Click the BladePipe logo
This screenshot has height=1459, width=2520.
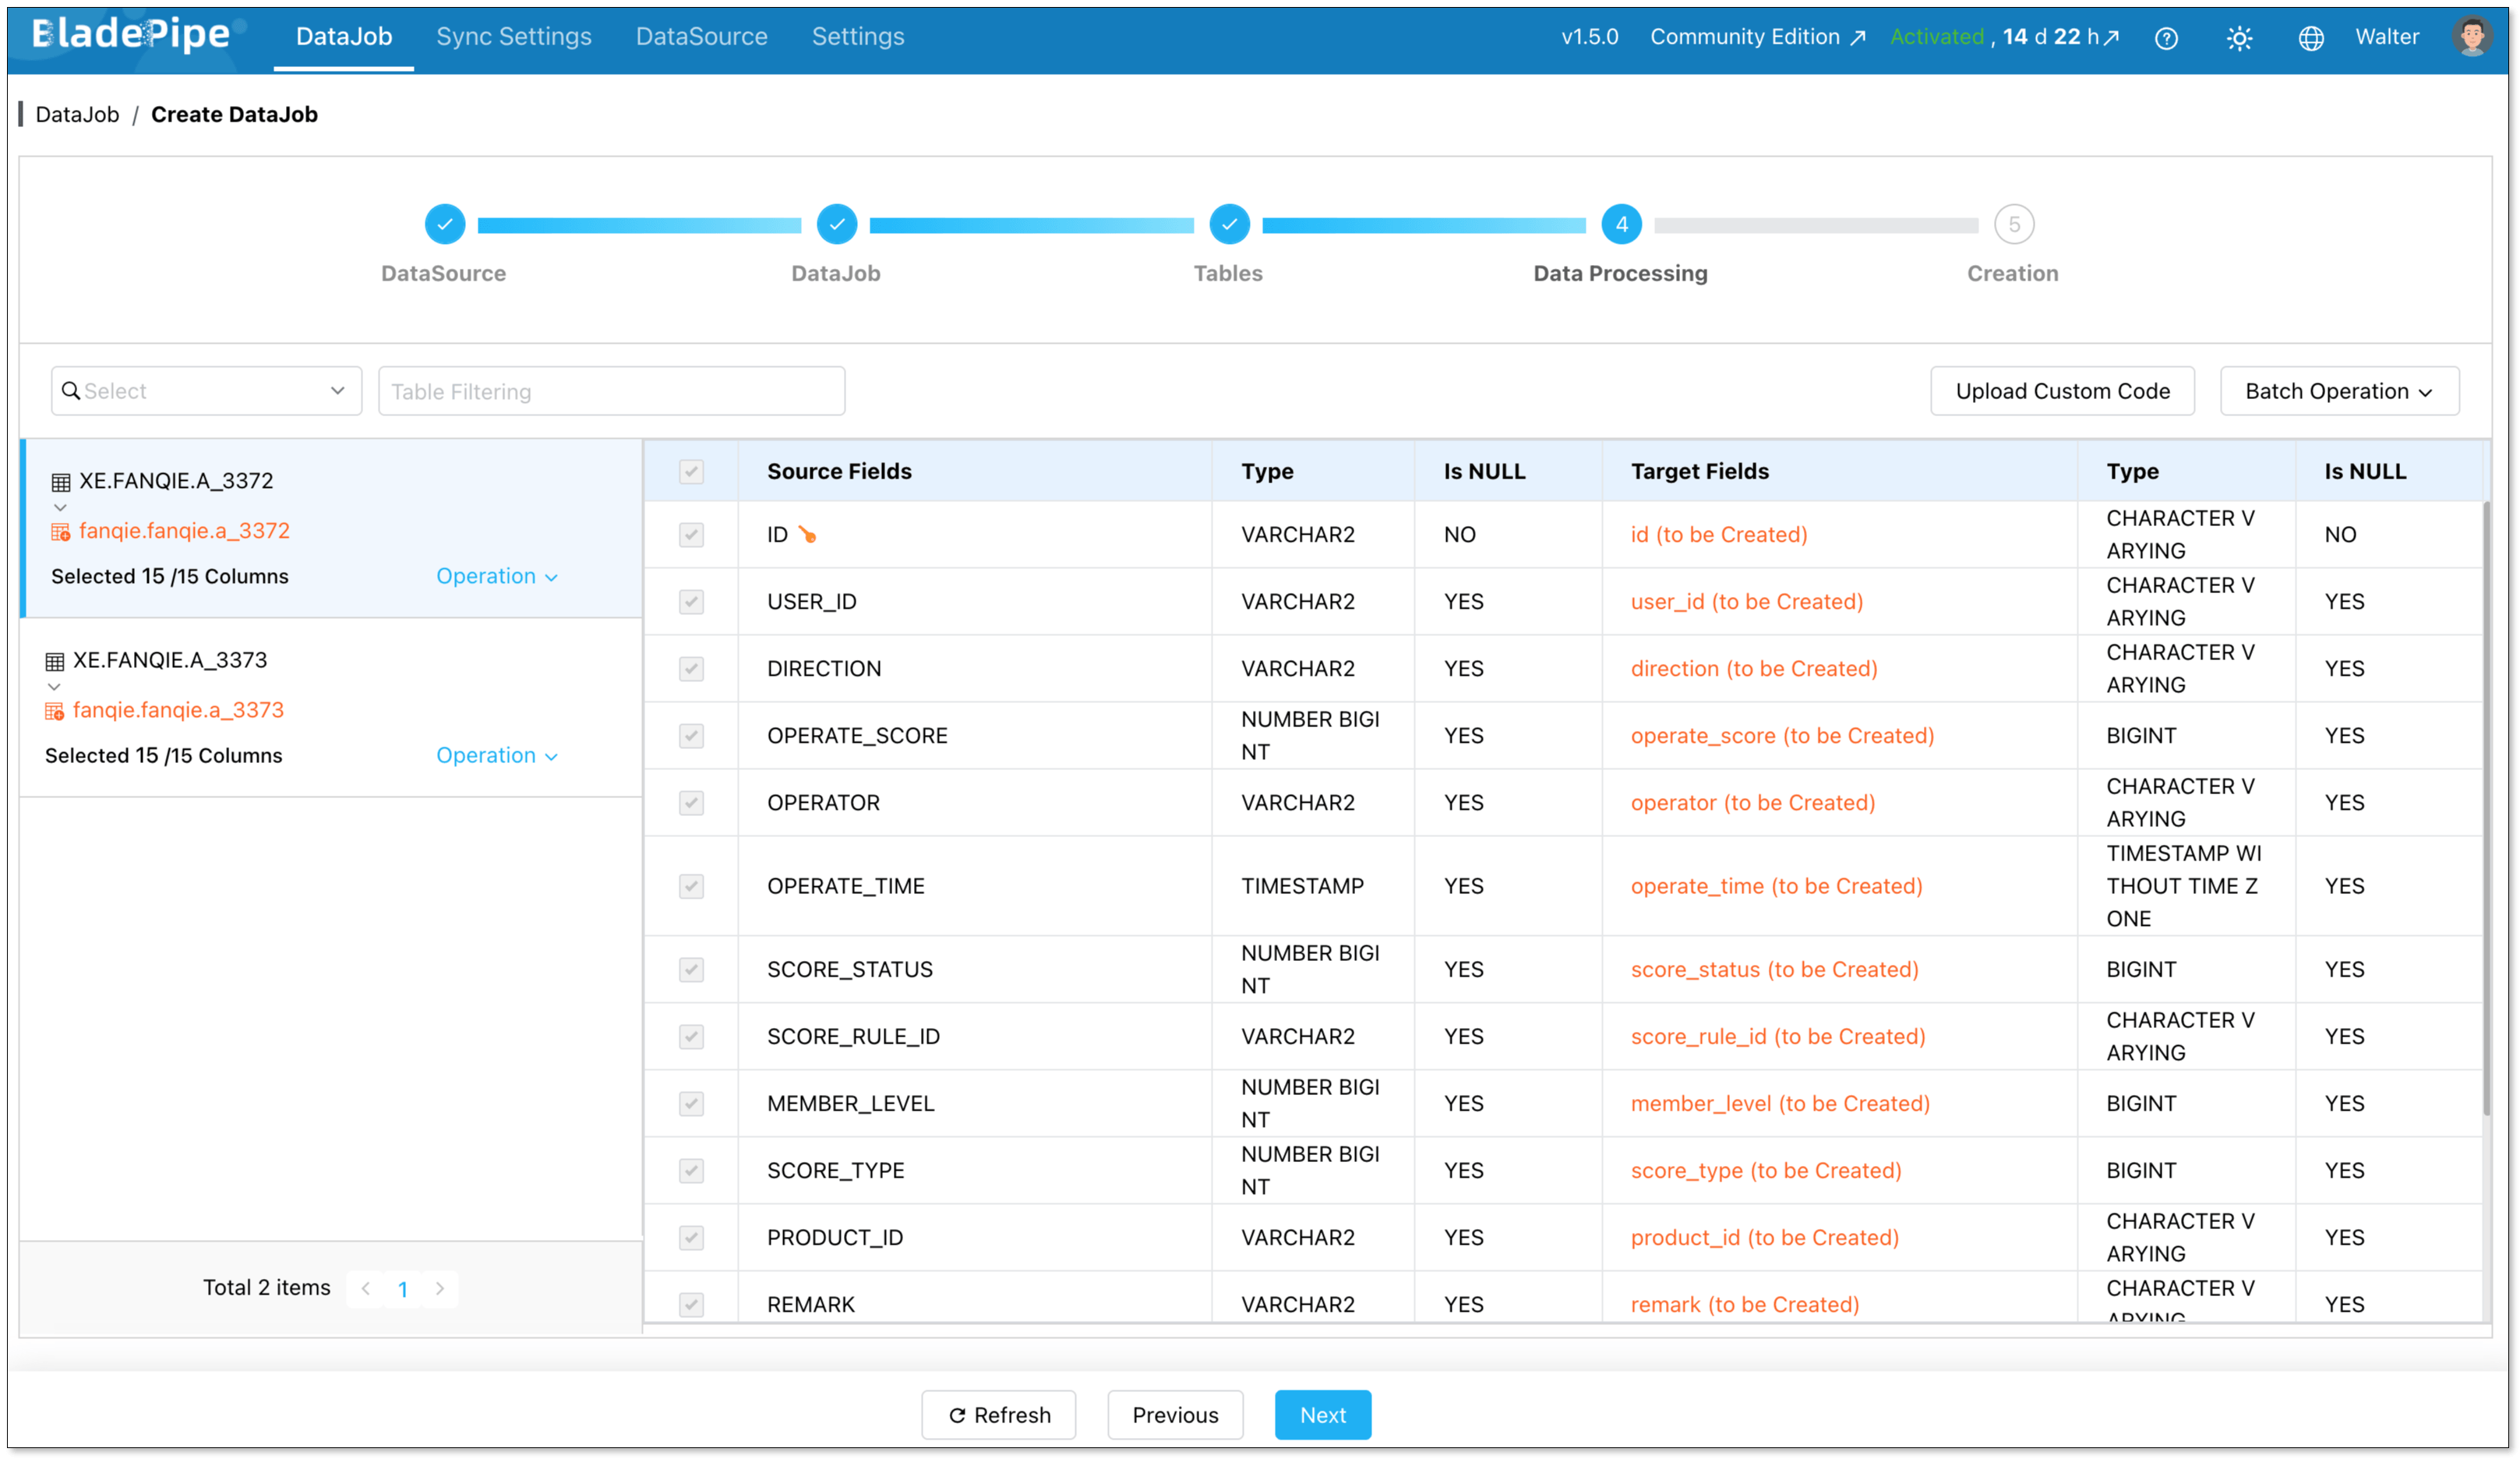(131, 34)
